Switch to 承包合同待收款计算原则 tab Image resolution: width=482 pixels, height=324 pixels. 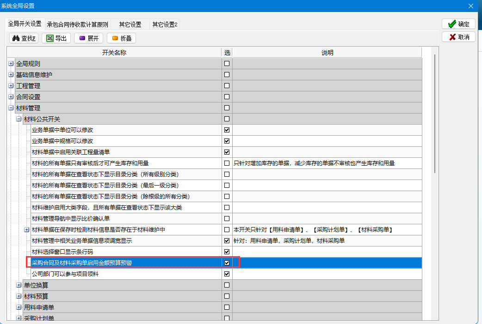coord(78,24)
